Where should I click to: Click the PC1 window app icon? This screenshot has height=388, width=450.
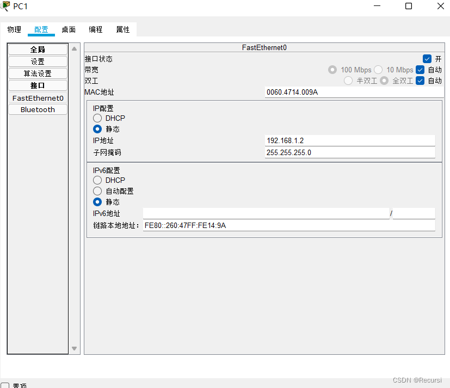pos(5,6)
